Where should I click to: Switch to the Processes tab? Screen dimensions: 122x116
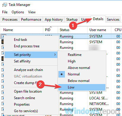(x=10, y=20)
